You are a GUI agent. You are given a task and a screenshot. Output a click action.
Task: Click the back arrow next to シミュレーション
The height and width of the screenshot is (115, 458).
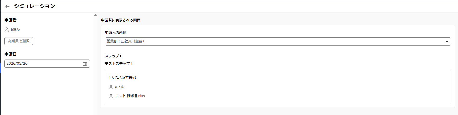[x=7, y=6]
